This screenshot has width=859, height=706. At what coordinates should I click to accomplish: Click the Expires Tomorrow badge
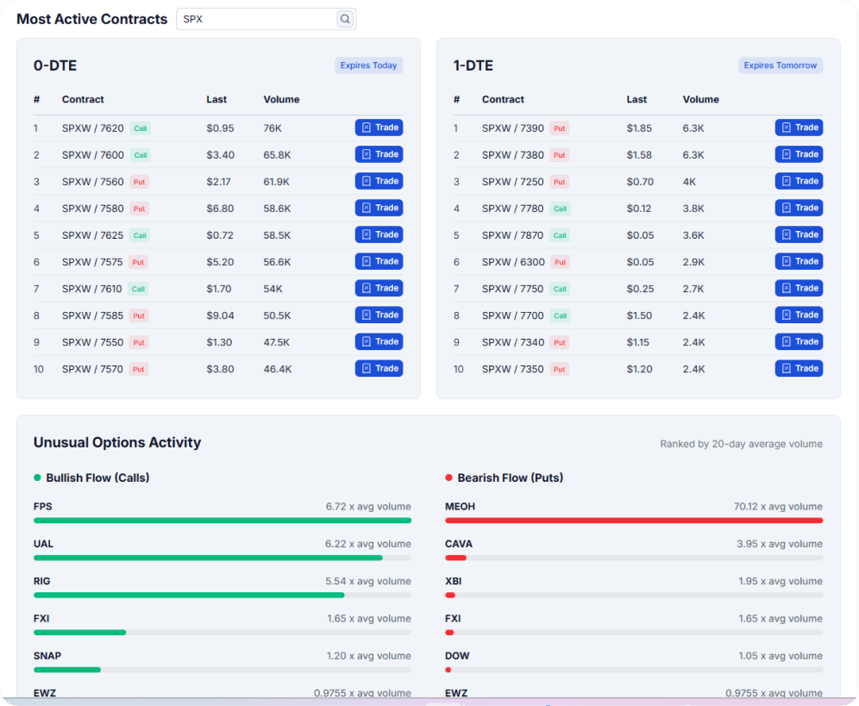tap(781, 66)
